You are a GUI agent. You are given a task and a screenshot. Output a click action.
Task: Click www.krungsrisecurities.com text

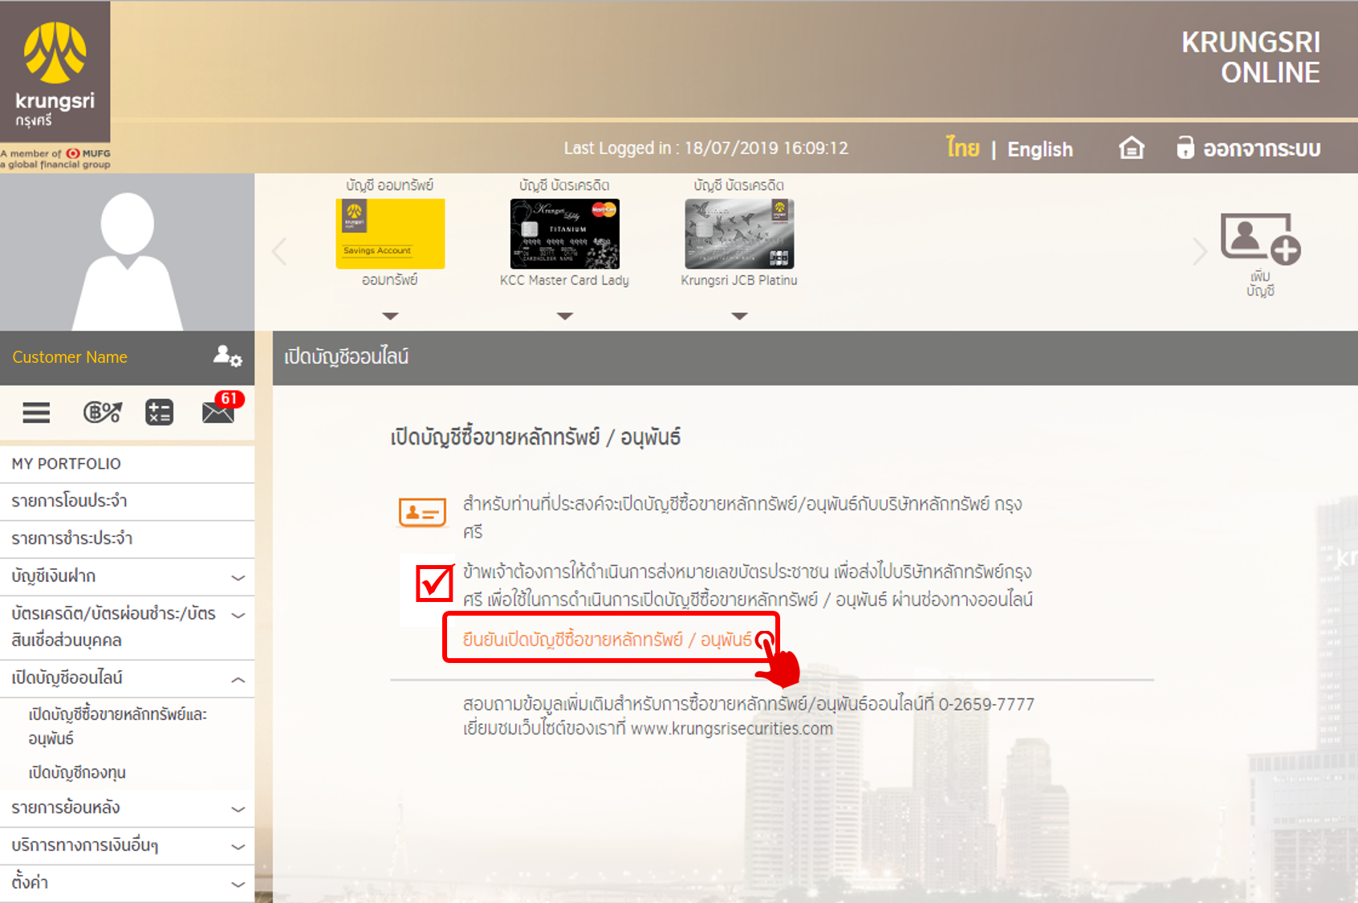(732, 729)
